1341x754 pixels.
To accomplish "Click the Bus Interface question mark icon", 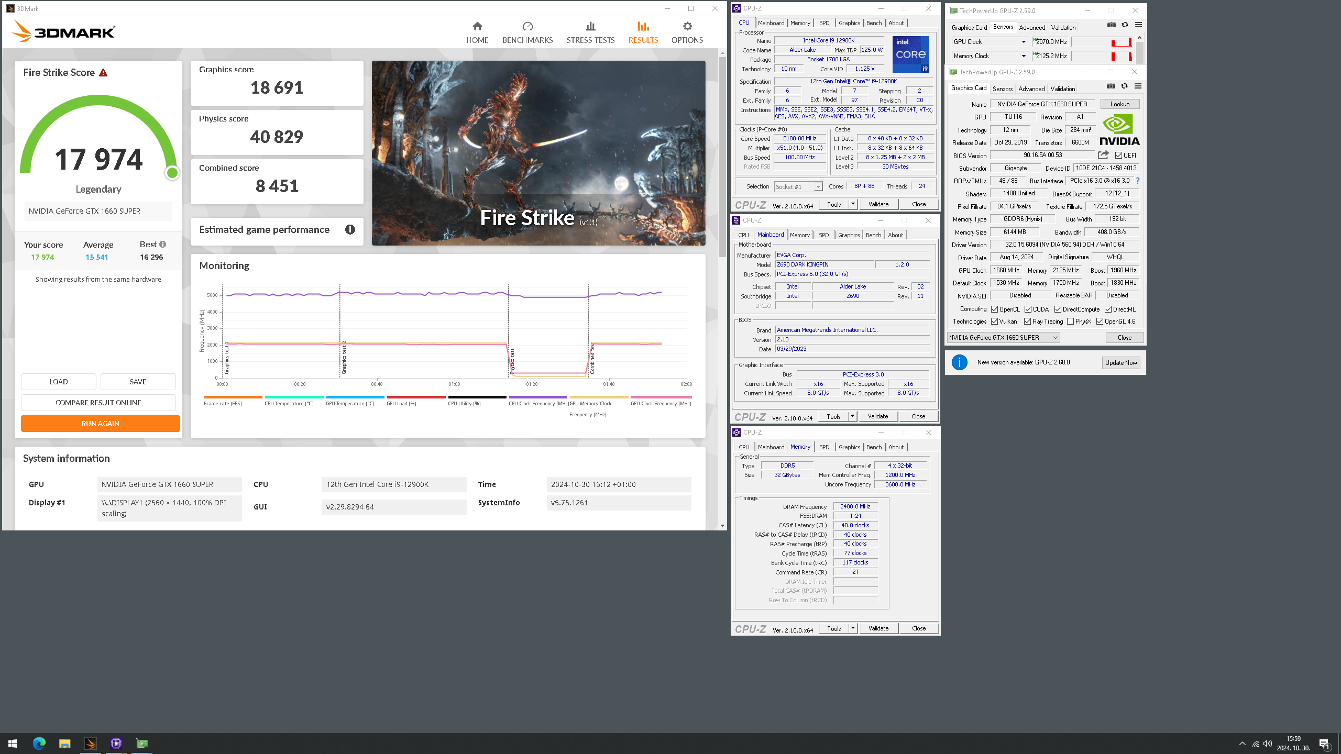I will point(1138,181).
